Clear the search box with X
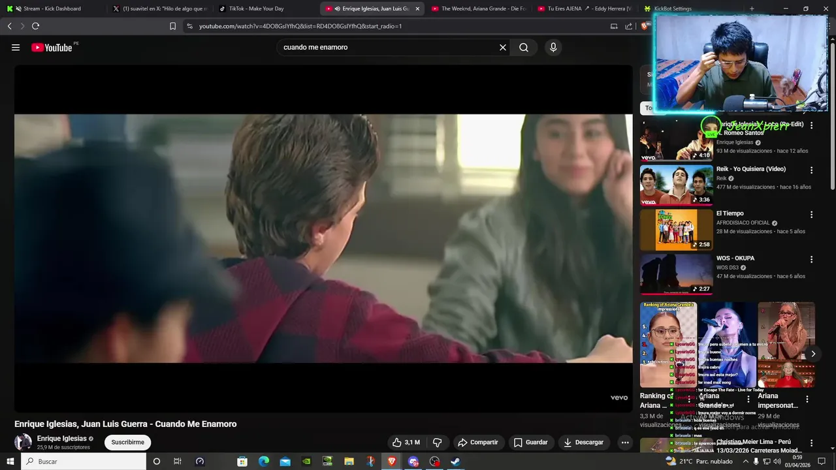 pos(503,48)
